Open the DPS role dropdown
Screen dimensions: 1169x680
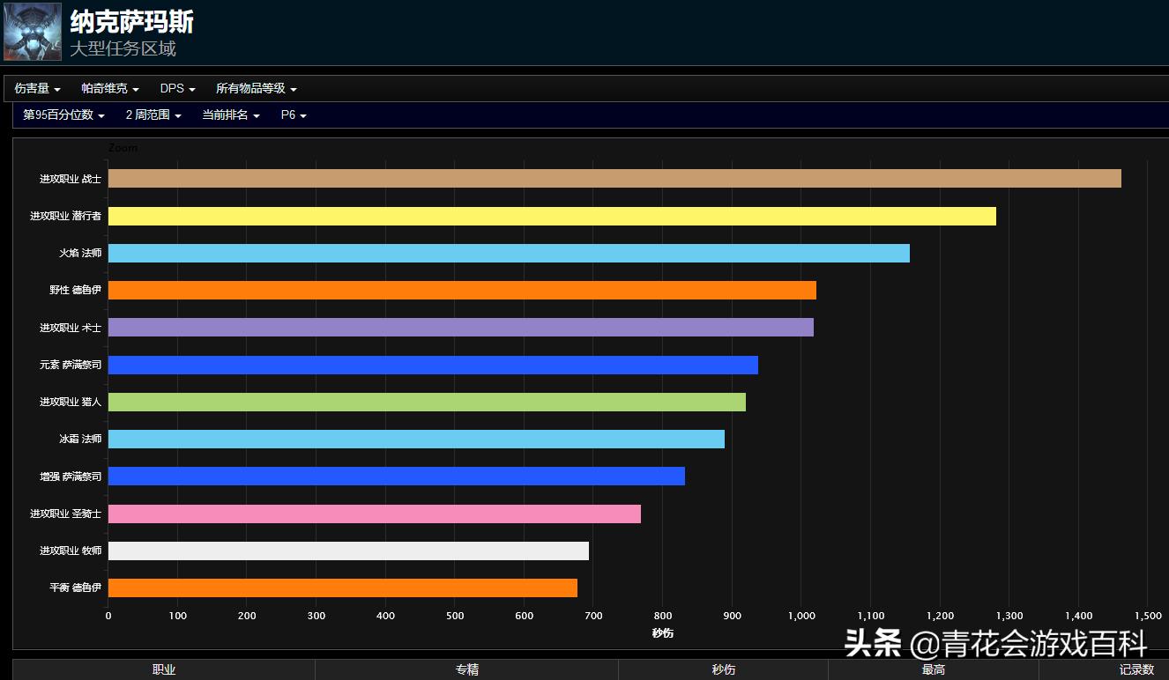(x=177, y=89)
